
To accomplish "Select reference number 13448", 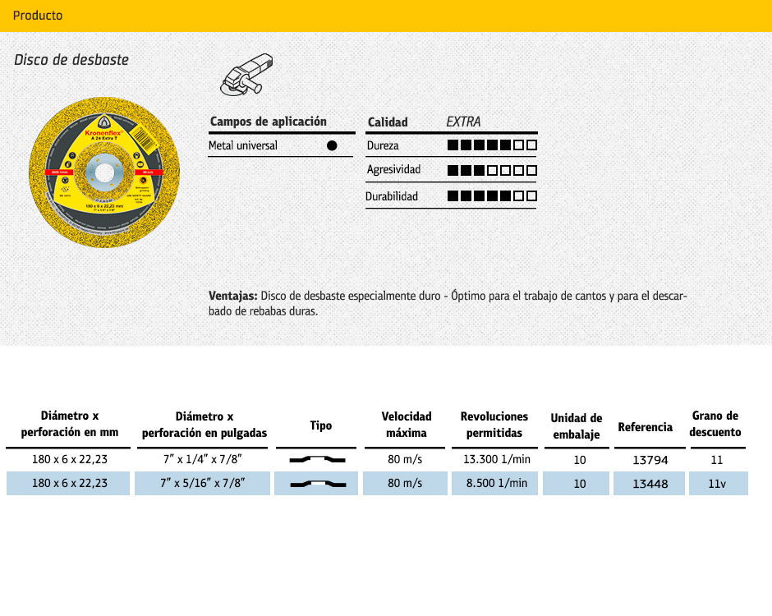I will tap(650, 484).
